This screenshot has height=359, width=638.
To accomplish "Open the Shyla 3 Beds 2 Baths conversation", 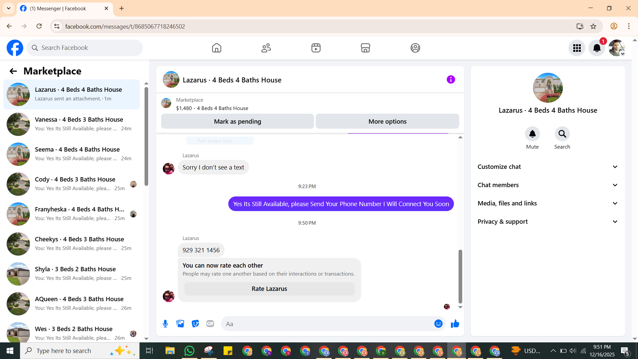I will click(71, 274).
